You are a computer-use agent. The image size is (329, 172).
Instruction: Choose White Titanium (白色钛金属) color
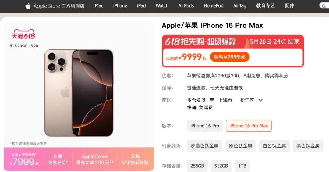(274, 146)
